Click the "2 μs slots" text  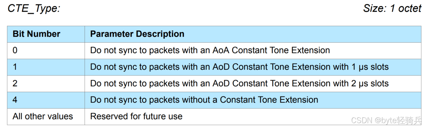[x=370, y=83]
